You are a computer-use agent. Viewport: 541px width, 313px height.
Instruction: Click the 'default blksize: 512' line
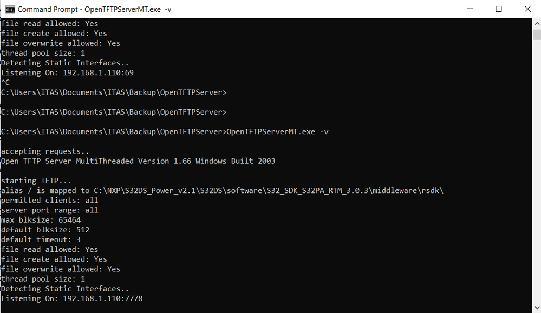(45, 230)
